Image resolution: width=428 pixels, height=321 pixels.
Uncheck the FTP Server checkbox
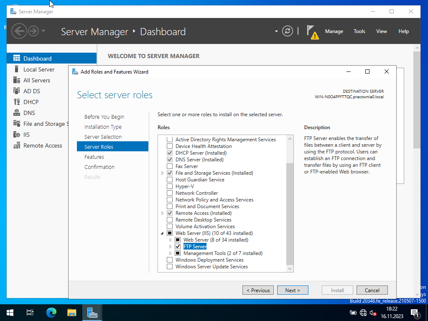coord(178,247)
